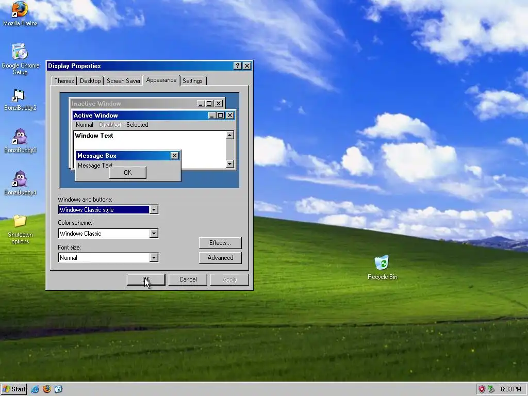
Task: Click the greyed-out Apply button
Action: (229, 279)
